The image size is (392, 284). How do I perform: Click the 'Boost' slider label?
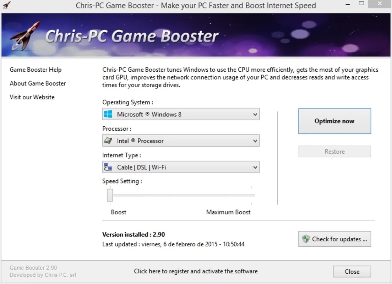coord(119,212)
